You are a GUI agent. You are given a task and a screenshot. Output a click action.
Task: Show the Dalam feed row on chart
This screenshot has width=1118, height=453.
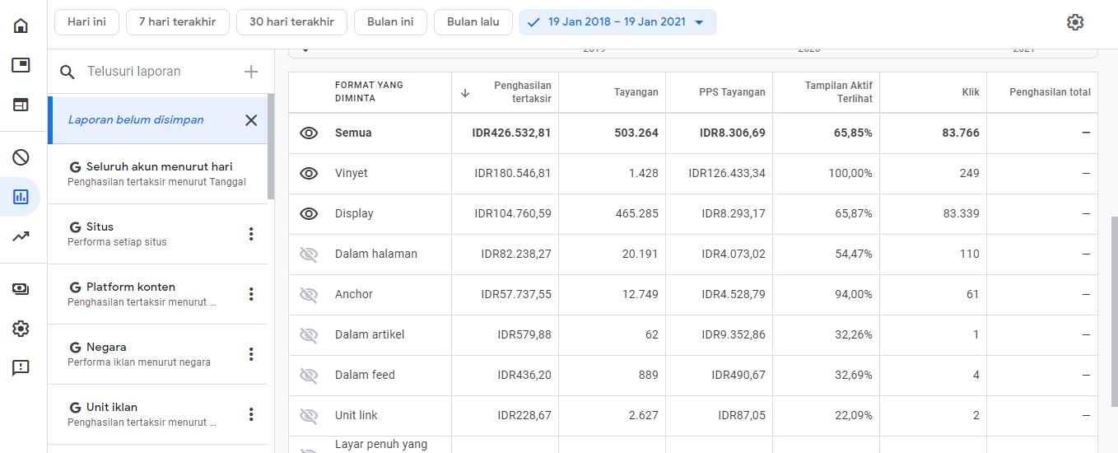point(309,376)
